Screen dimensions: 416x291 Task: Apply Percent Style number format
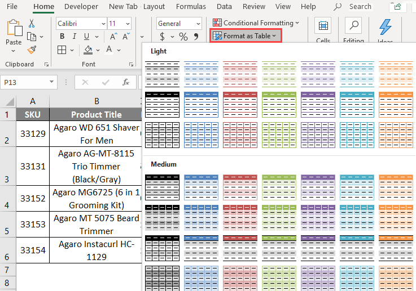pyautogui.click(x=183, y=37)
